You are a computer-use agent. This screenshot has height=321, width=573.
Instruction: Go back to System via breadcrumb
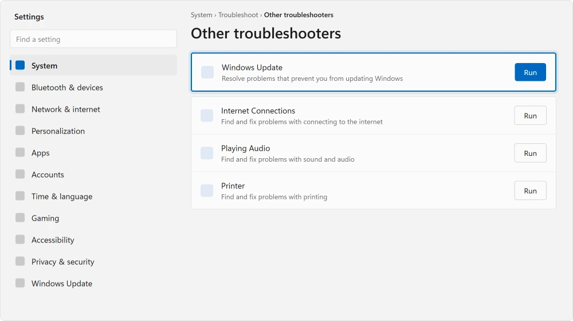(x=201, y=15)
